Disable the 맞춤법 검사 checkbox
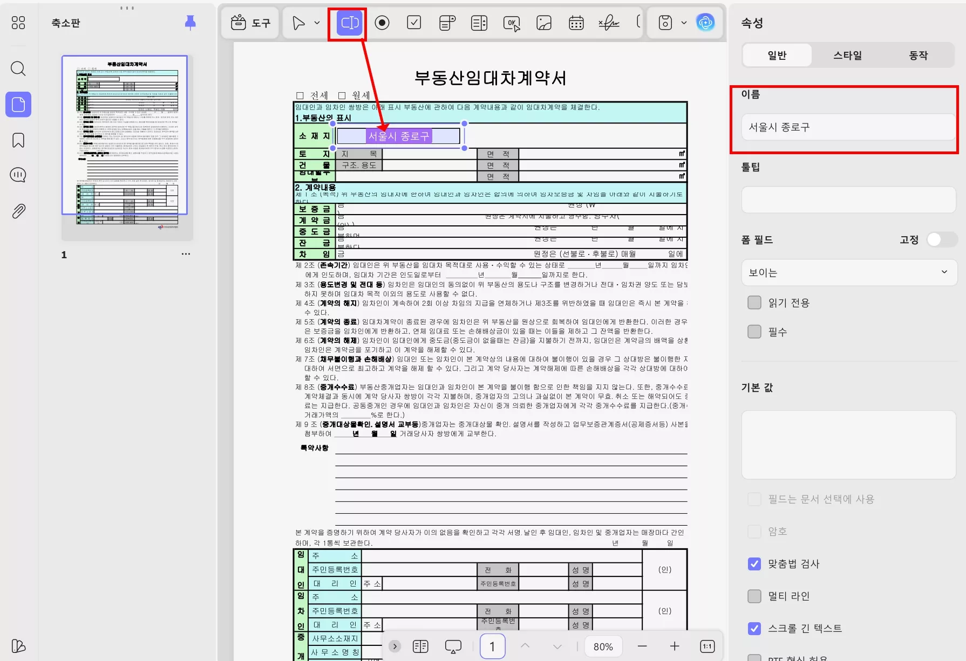 tap(754, 564)
